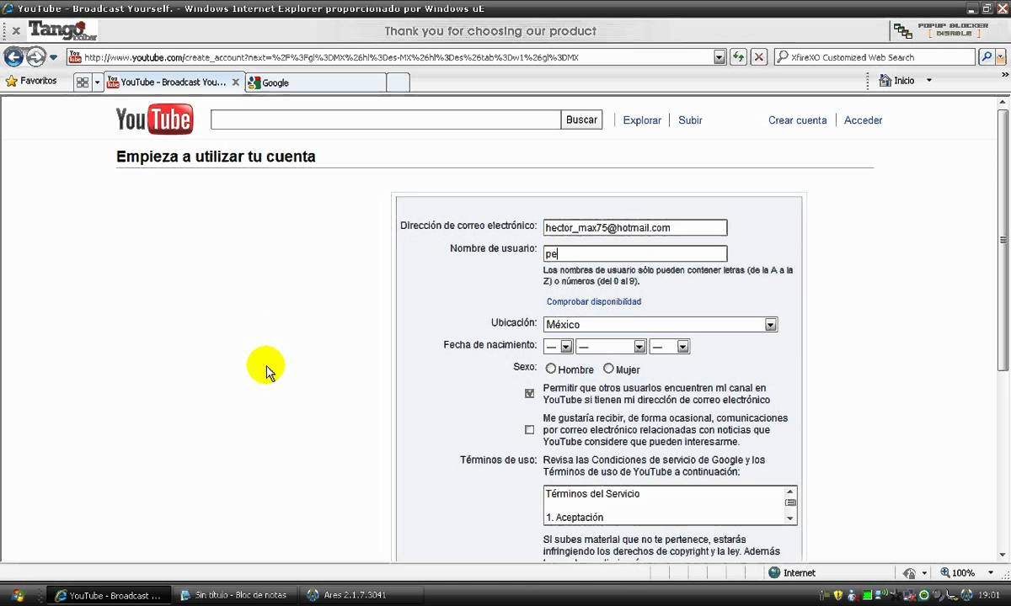Open a new blank tab
This screenshot has height=606, width=1011.
coord(398,82)
